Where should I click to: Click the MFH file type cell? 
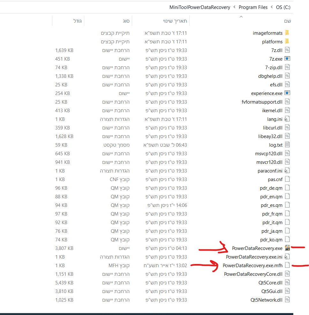tap(119, 266)
